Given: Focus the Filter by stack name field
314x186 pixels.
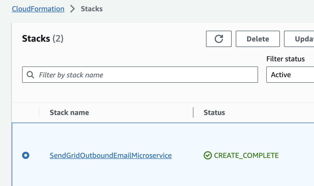Looking at the screenshot, I should [x=140, y=75].
